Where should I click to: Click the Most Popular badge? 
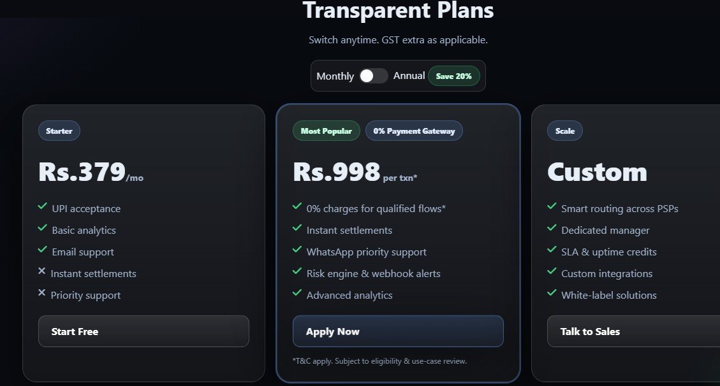326,131
